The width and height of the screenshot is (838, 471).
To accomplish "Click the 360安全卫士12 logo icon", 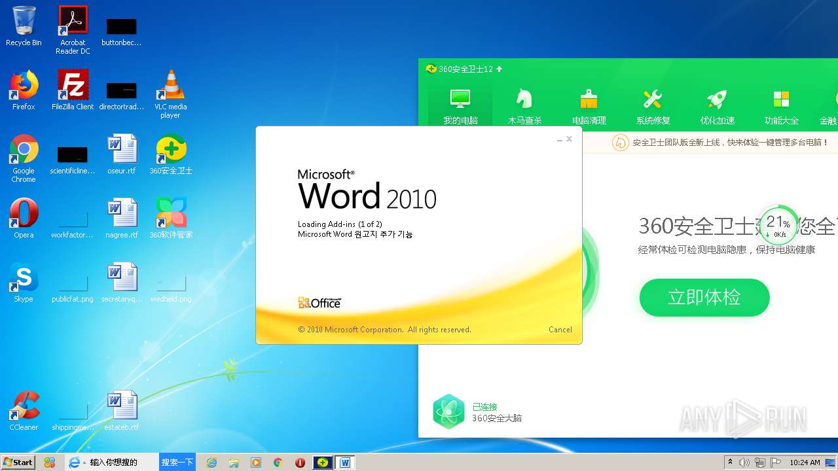I will pos(431,69).
